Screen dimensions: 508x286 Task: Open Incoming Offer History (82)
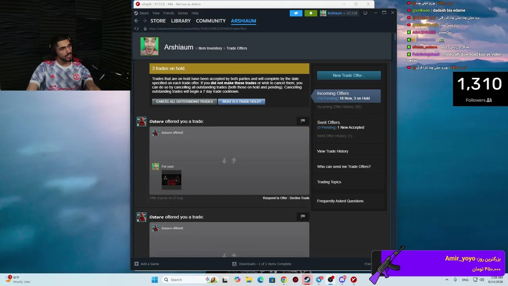tap(339, 107)
